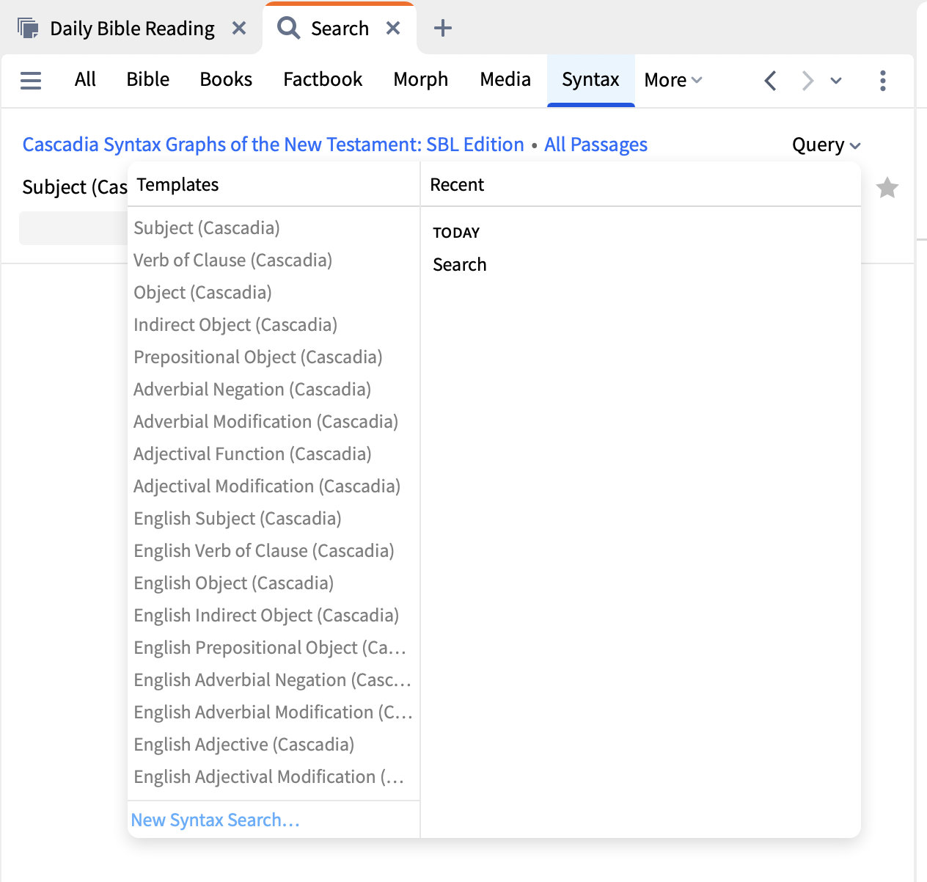Close the Search tab

click(x=393, y=29)
